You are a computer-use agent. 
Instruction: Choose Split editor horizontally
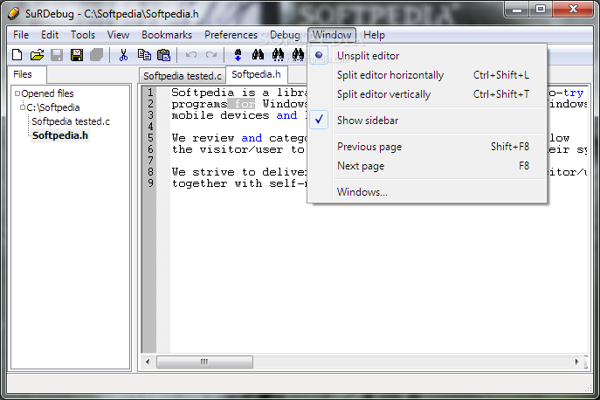(x=427, y=75)
